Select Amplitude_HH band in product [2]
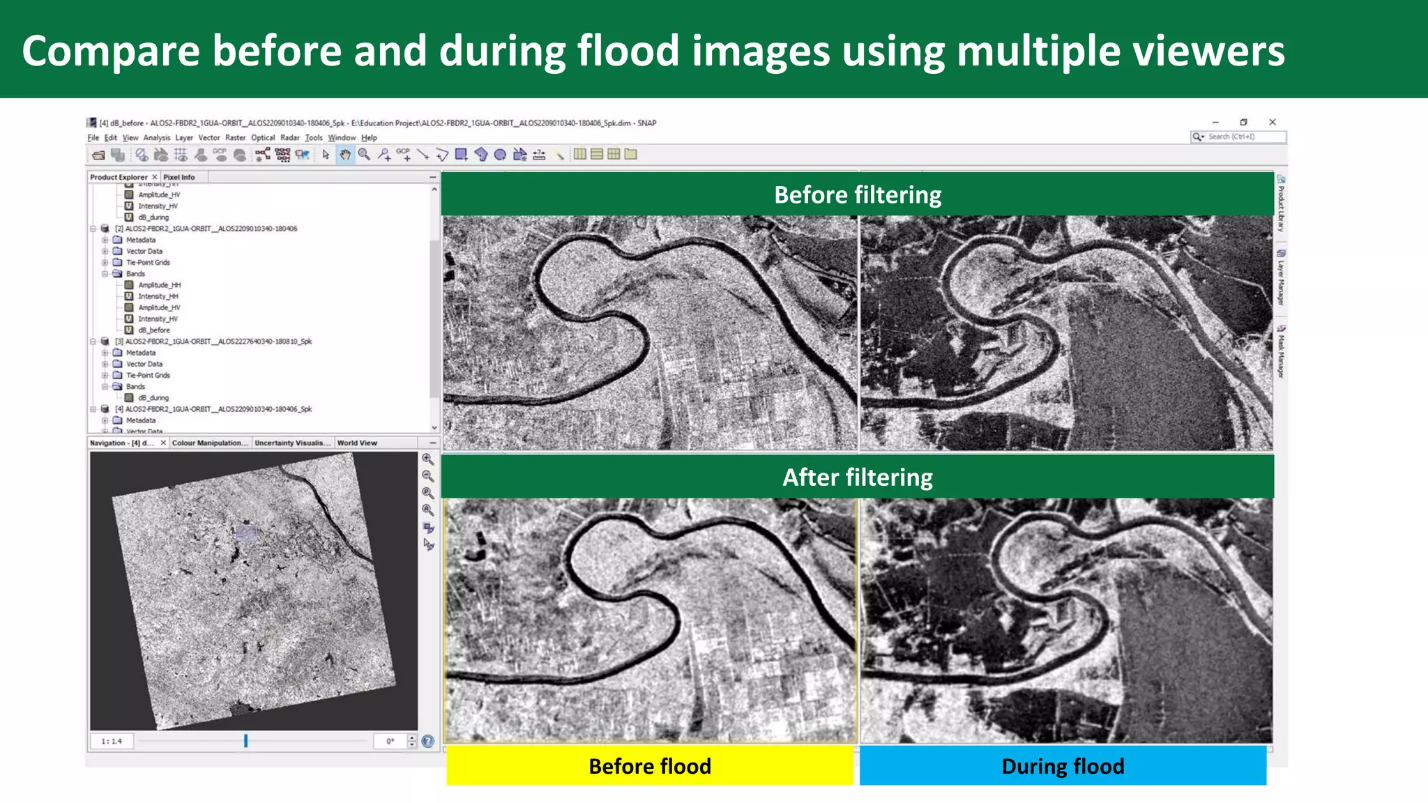The height and width of the screenshot is (803, 1428). point(159,285)
